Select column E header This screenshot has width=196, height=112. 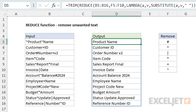150,14
